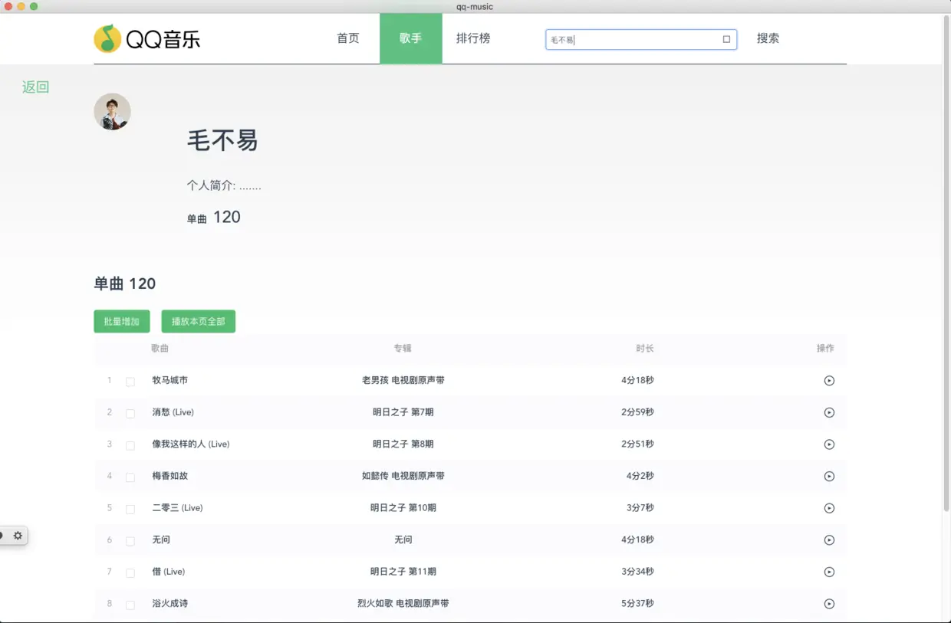Play the song 借 (Live)

tap(829, 572)
